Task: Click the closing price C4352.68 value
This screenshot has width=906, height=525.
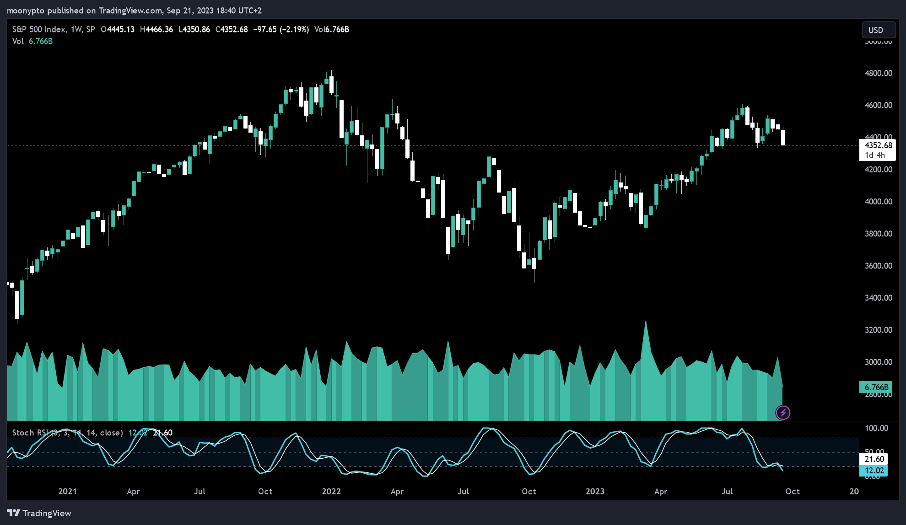Action: (232, 29)
